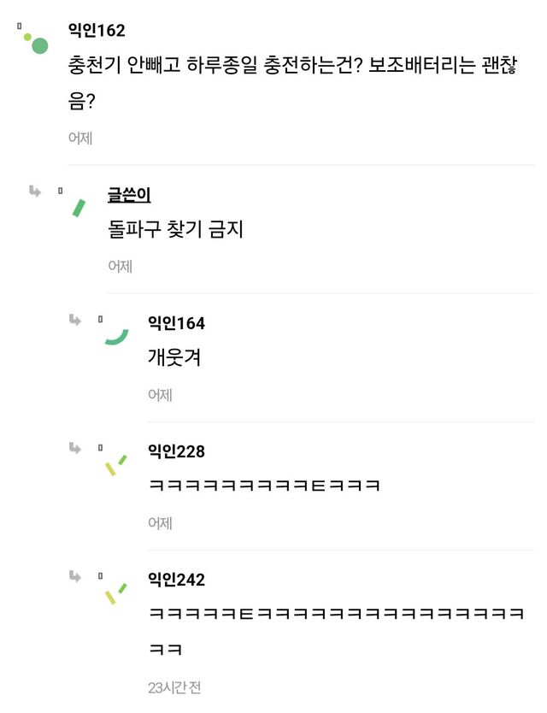Viewport: 547px width, 713px height.
Task: Click 익인228's profile avatar
Action: tap(115, 464)
